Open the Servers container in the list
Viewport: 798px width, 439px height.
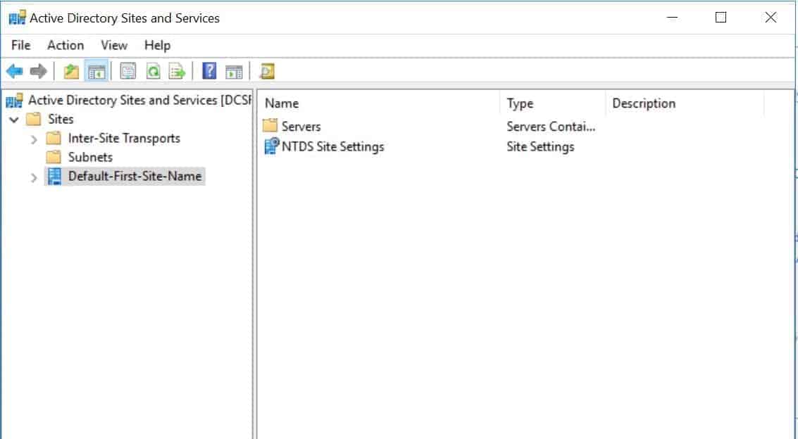[x=300, y=126]
